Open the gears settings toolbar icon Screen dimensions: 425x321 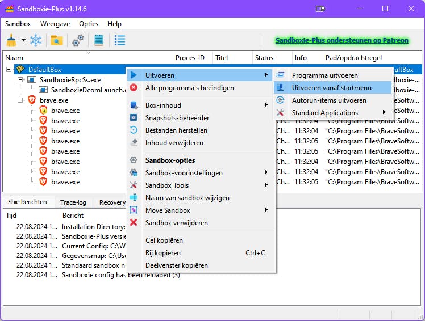pyautogui.click(x=78, y=40)
